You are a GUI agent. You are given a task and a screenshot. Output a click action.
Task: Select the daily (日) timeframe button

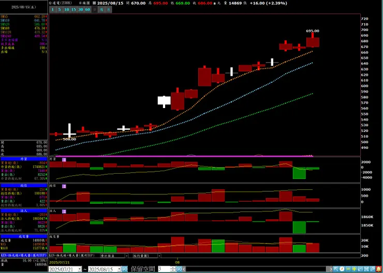(x=95, y=9)
